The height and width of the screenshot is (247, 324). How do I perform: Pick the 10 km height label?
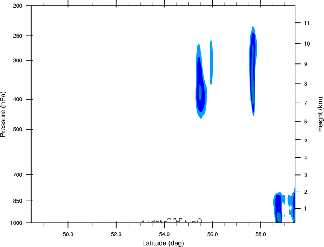tap(307, 44)
